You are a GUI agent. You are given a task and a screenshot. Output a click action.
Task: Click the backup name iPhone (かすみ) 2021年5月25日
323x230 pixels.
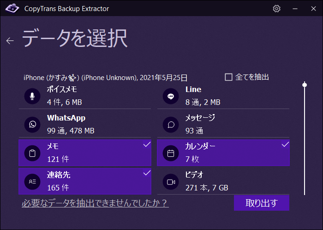click(106, 78)
